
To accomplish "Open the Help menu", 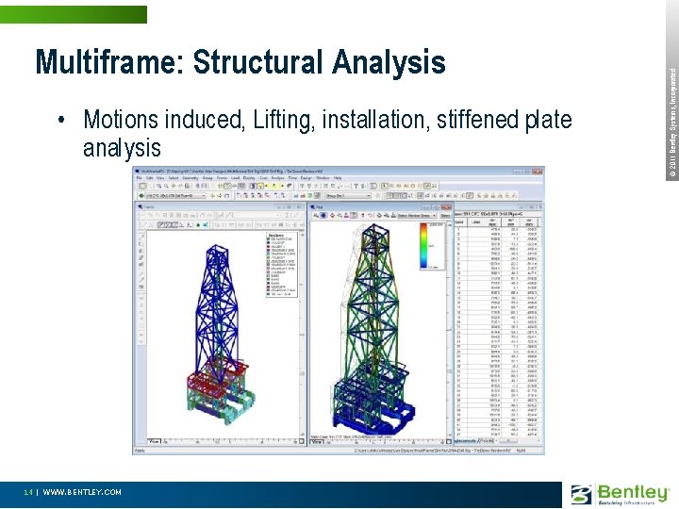I will tap(338, 178).
